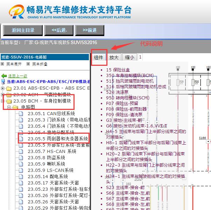Click component entry 520 洗涤泵
The height and width of the screenshot is (210, 211).
[x=117, y=92]
